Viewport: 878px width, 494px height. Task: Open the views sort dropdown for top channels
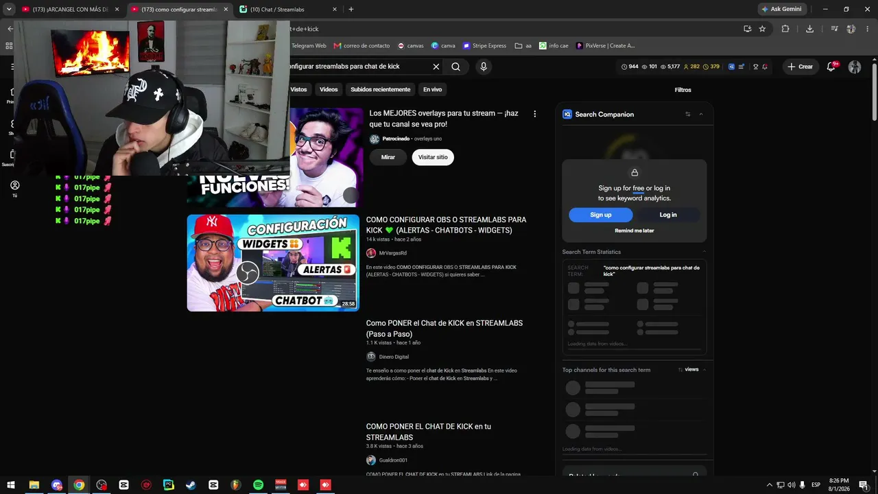[692, 370]
